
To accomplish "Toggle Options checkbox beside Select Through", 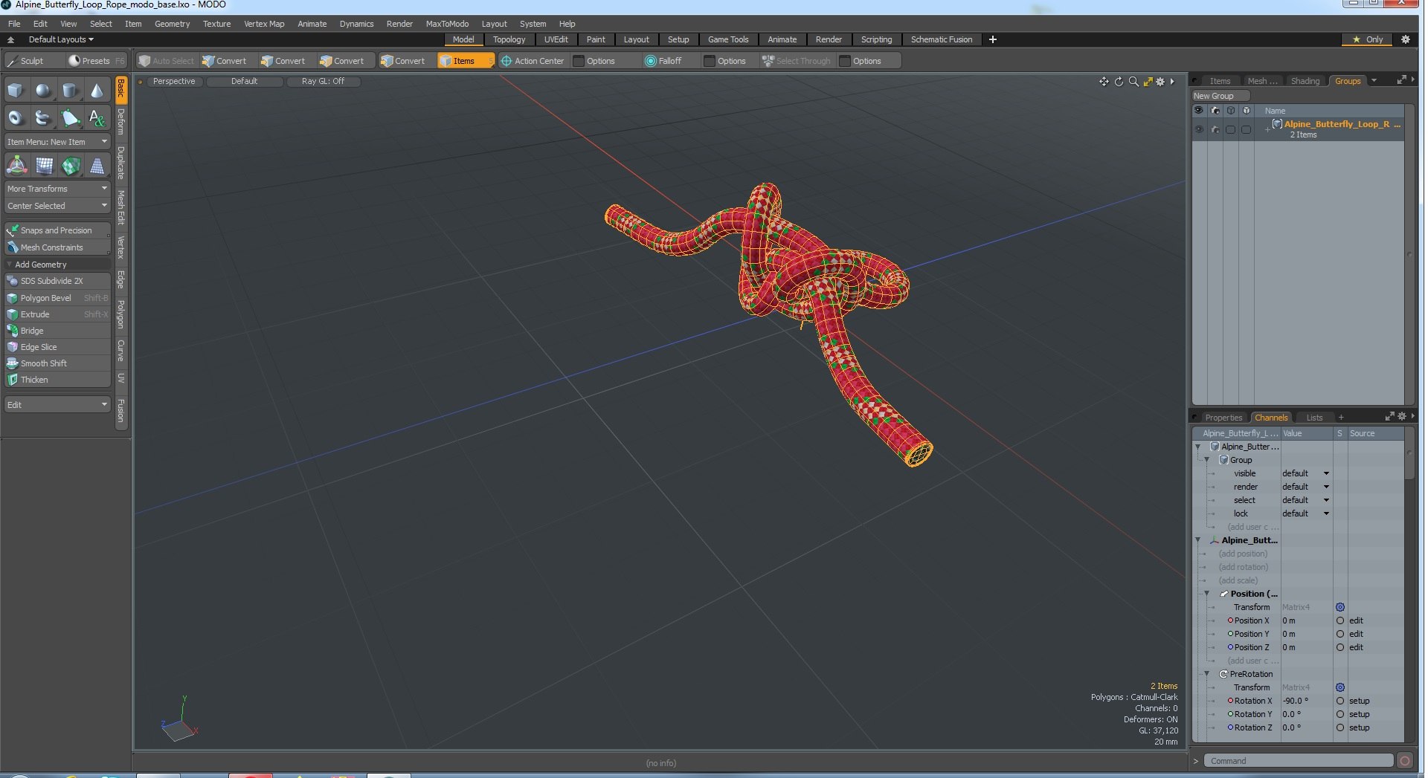I will tap(845, 61).
